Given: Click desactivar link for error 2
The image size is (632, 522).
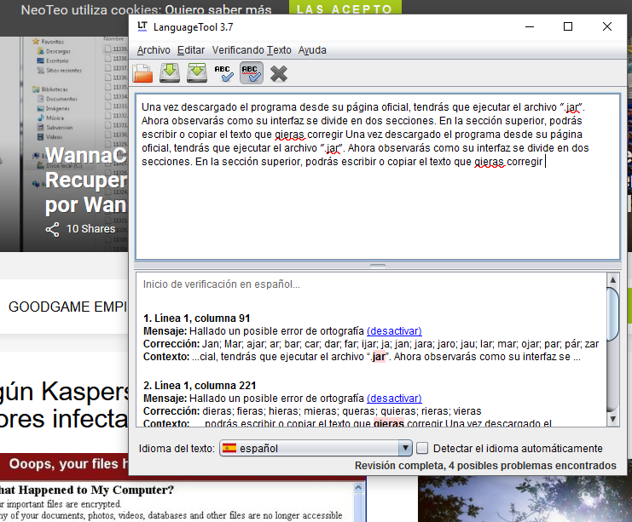Looking at the screenshot, I should coord(394,399).
